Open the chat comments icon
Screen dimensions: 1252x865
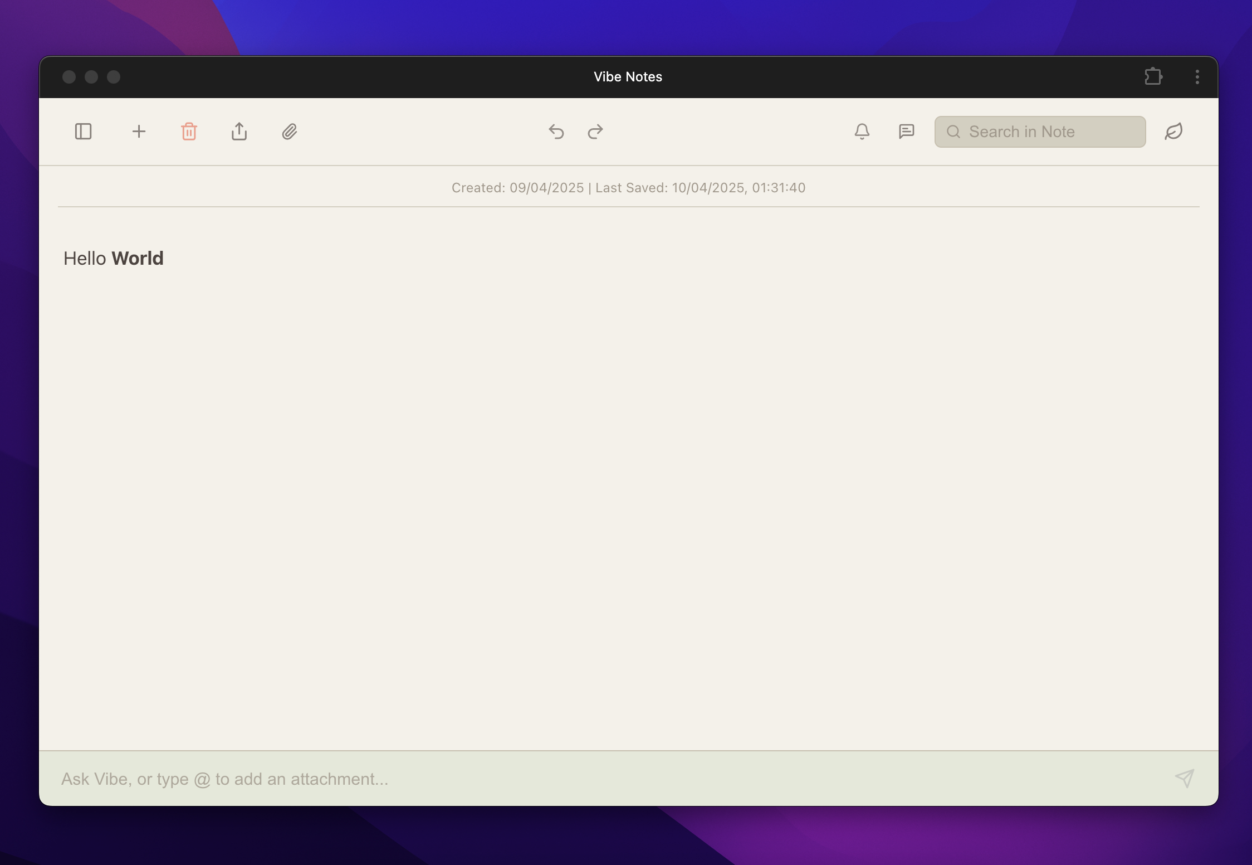coord(906,132)
